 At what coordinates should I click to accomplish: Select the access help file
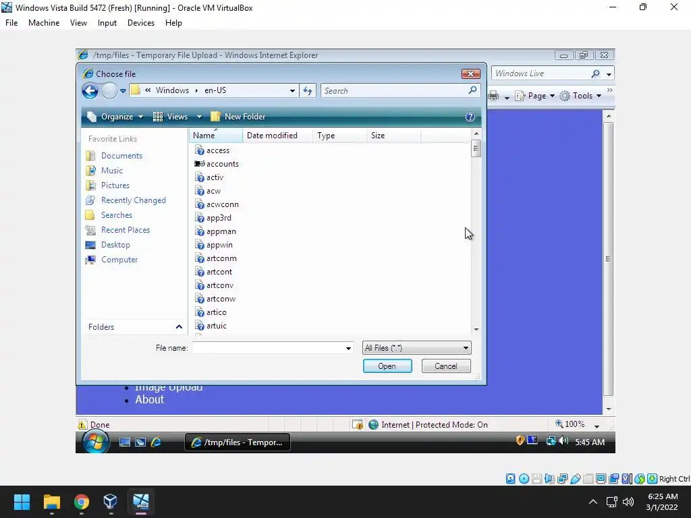tap(213, 150)
